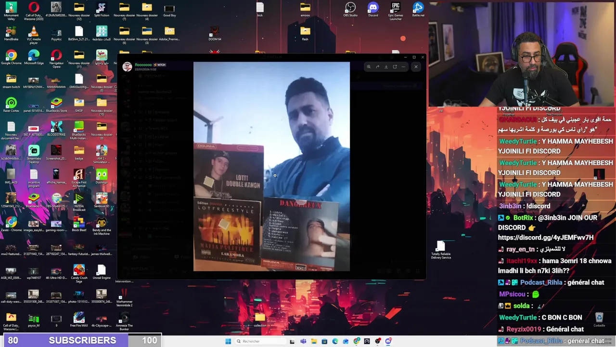Open the Corbeille recycle bin

point(599,320)
